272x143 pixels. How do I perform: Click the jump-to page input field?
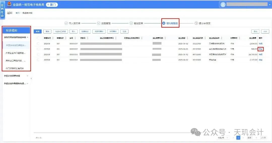click(x=256, y=138)
